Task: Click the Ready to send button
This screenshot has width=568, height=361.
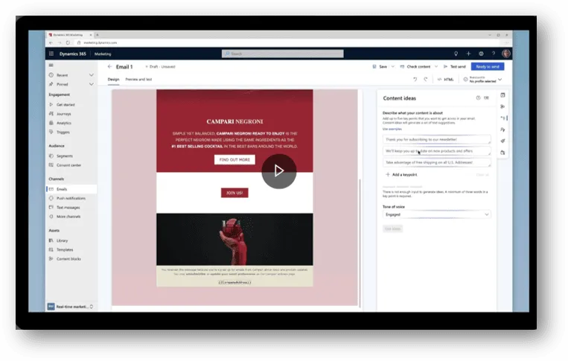Action: (487, 66)
